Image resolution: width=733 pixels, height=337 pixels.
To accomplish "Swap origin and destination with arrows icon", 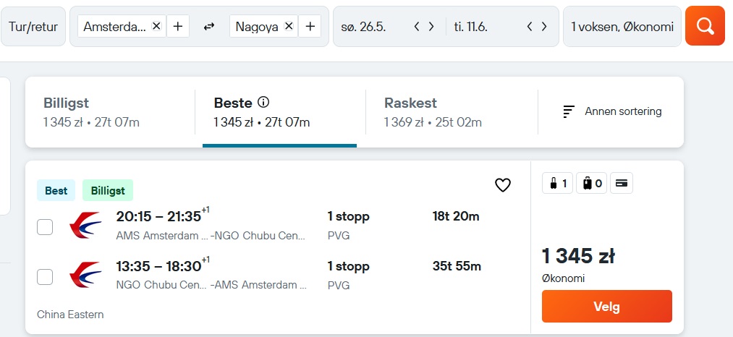I will pos(209,27).
